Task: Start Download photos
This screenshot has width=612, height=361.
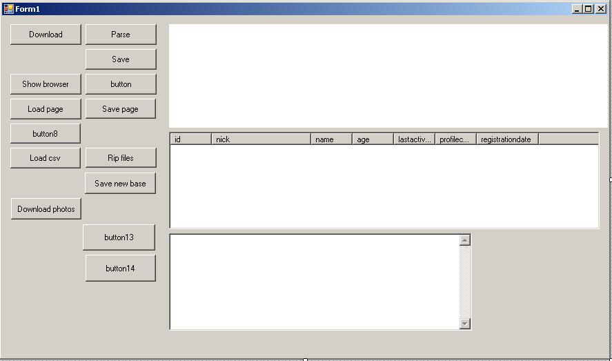Action: click(x=46, y=208)
